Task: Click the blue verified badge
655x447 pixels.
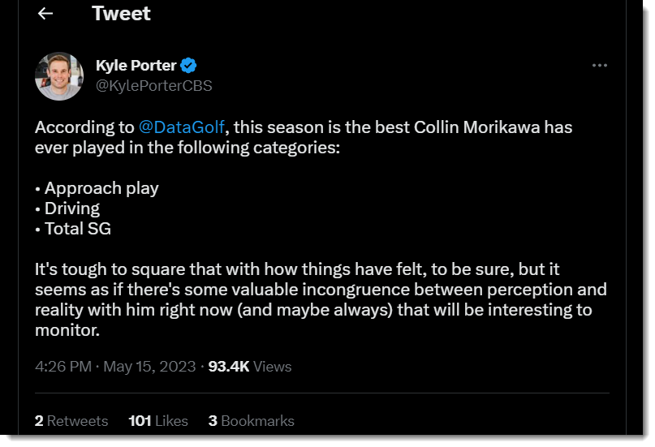Action: pos(188,66)
